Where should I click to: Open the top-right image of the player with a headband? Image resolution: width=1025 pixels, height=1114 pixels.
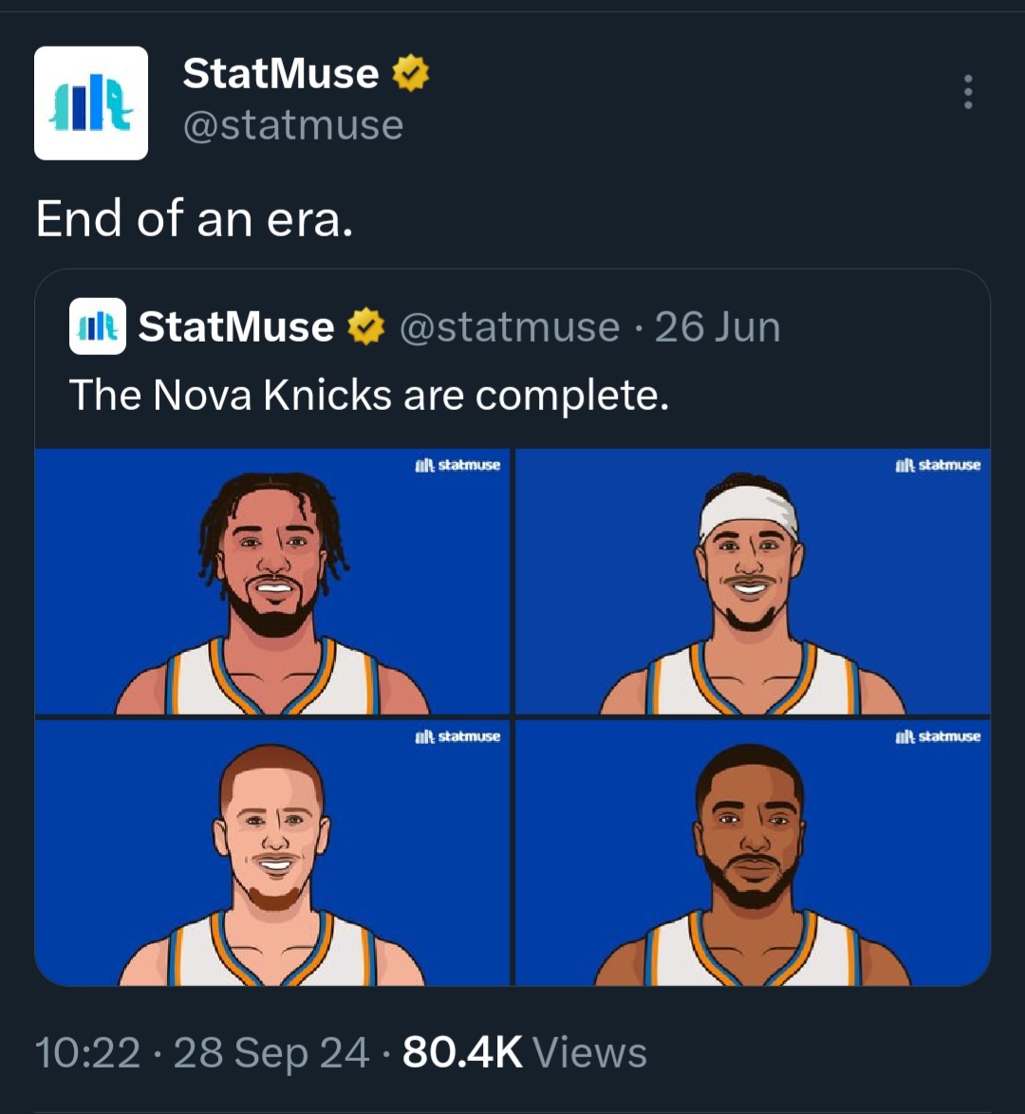(x=753, y=582)
